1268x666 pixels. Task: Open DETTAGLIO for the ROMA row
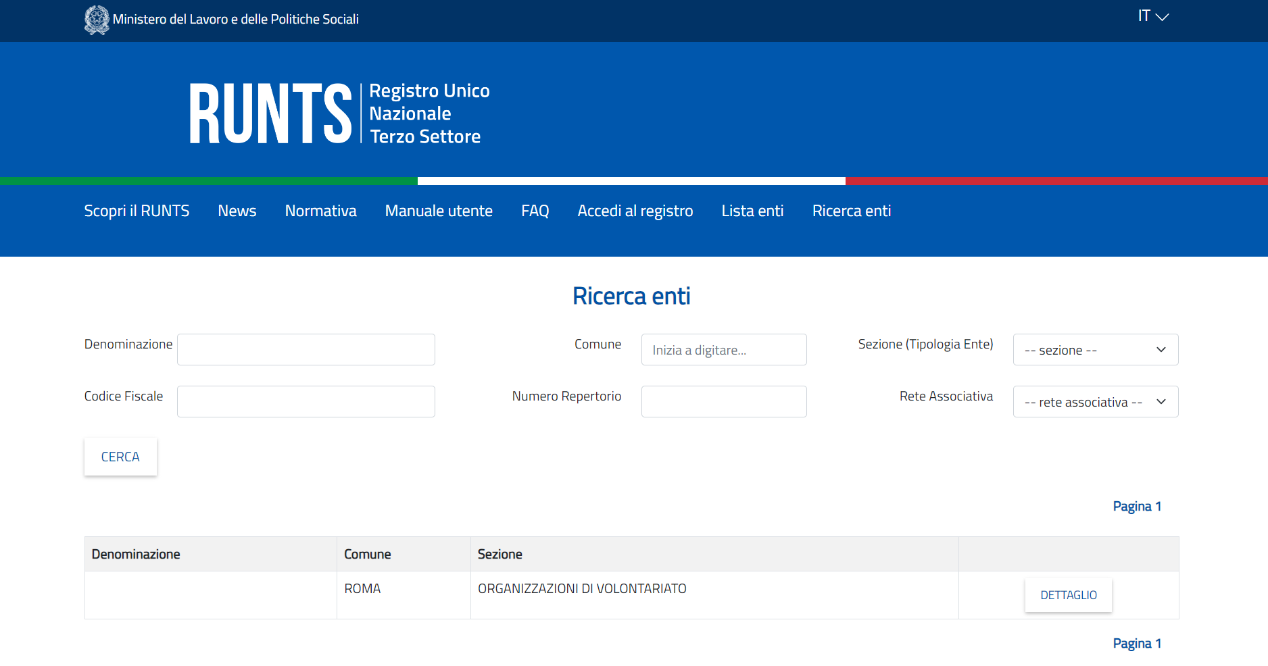coord(1069,595)
